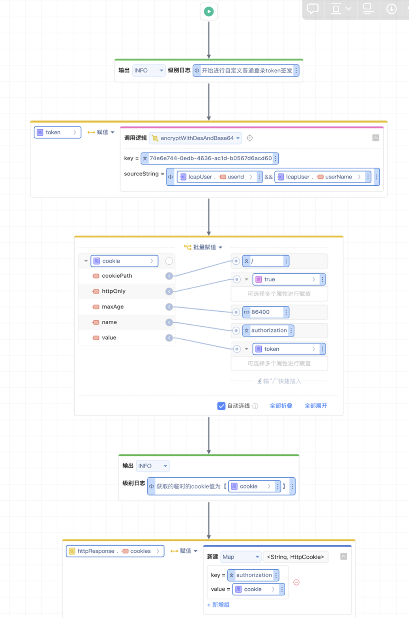Open the token variable selector
The height and width of the screenshot is (622, 409).
coord(58,132)
